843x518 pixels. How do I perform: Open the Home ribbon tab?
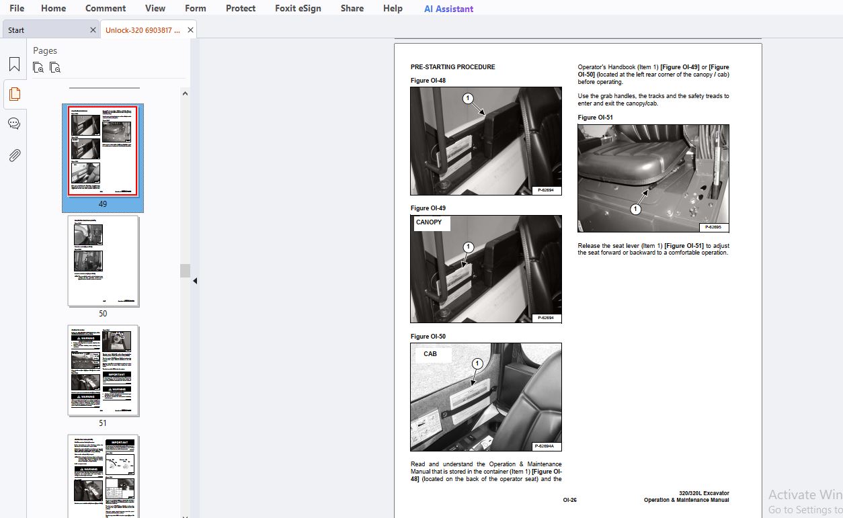coord(54,8)
